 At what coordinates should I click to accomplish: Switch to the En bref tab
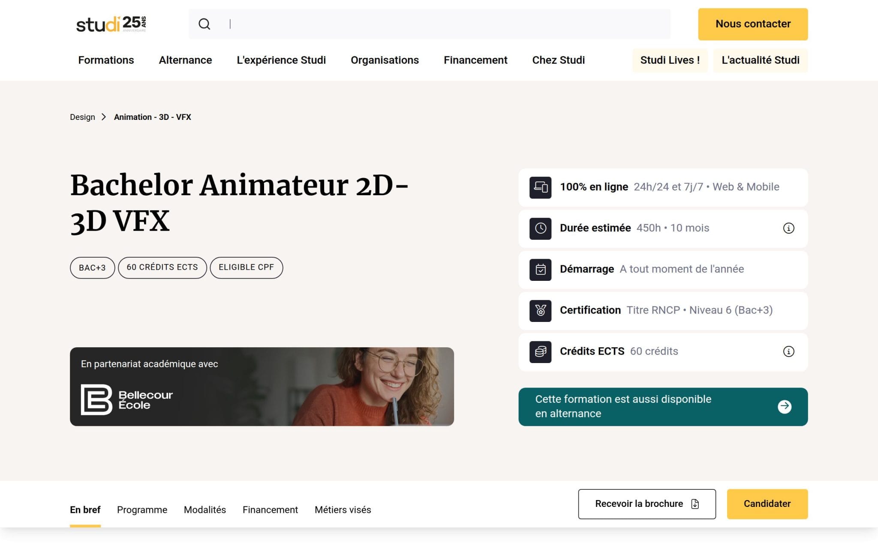coord(85,510)
